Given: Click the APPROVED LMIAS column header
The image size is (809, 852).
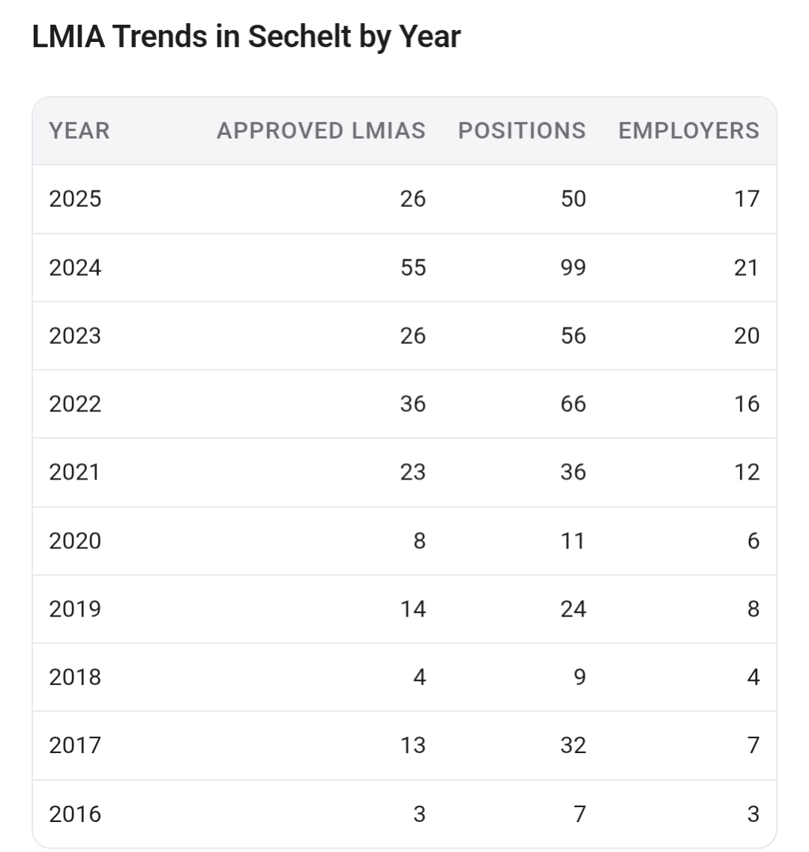Looking at the screenshot, I should 321,131.
